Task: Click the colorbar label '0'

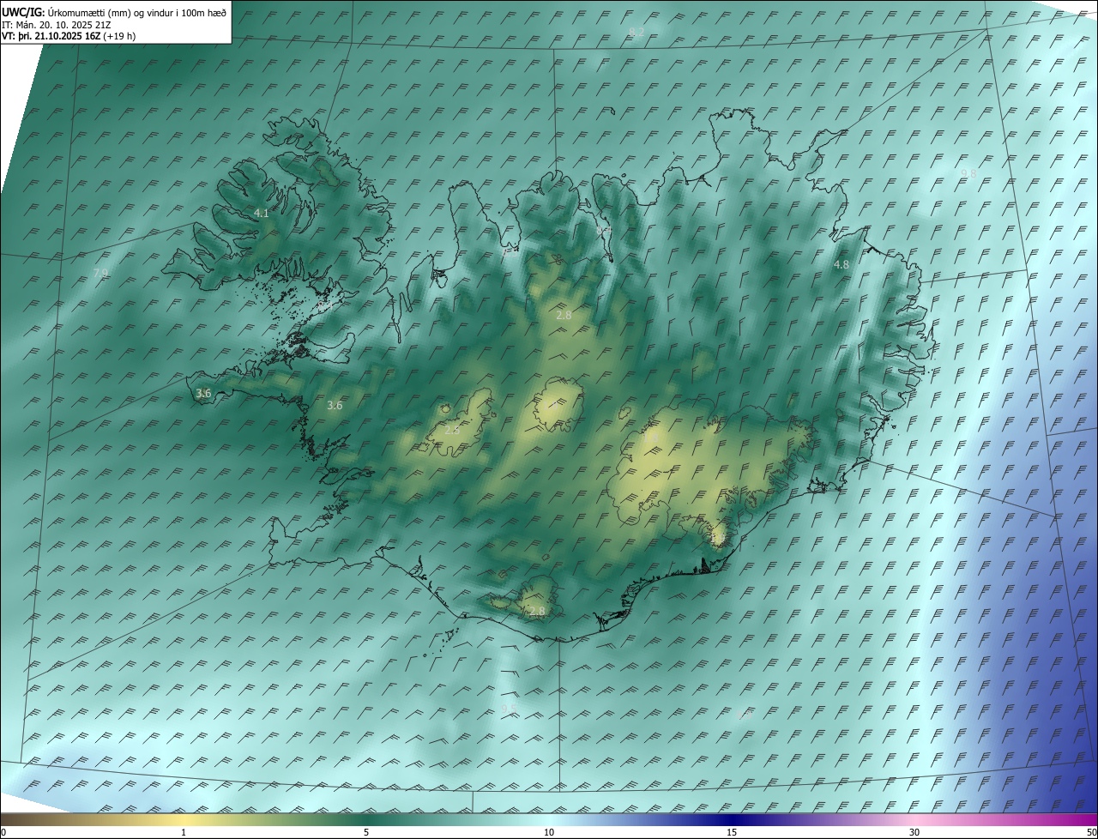Action: (x=3, y=832)
